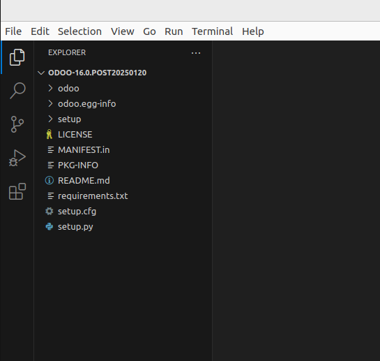The width and height of the screenshot is (380, 361).
Task: Click the requirements.txt file icon
Action: [x=51, y=196]
